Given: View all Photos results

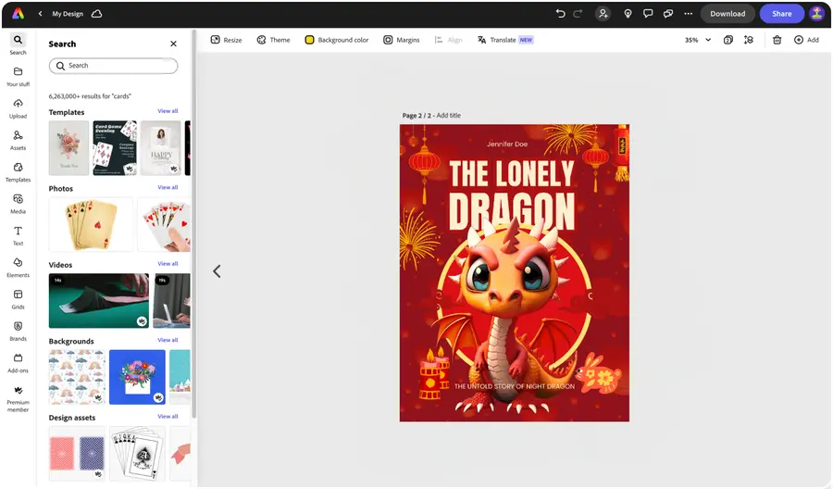Looking at the screenshot, I should coord(168,188).
